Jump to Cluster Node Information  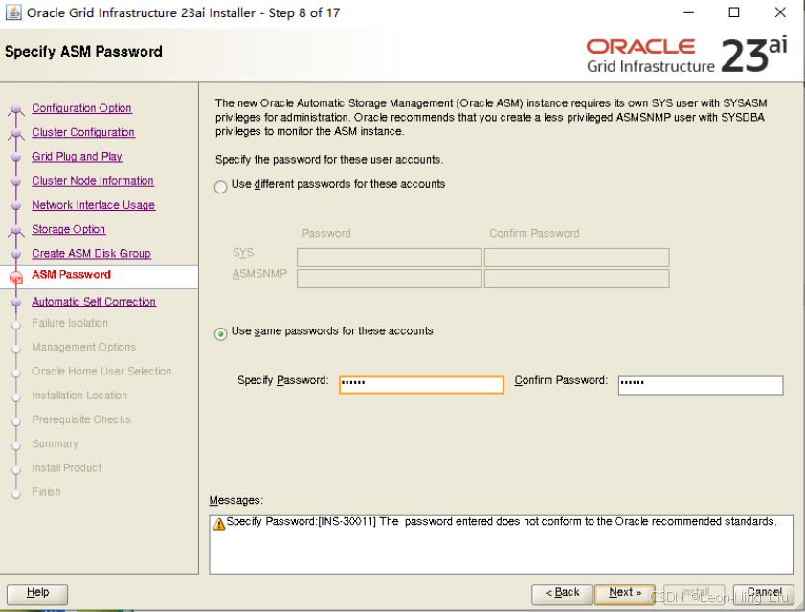click(x=93, y=180)
